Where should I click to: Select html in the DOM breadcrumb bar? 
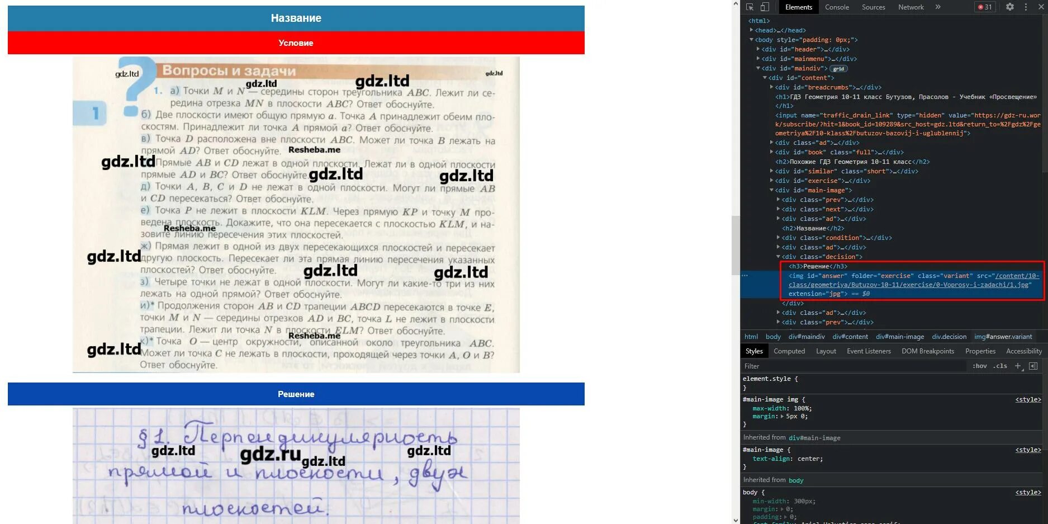751,337
